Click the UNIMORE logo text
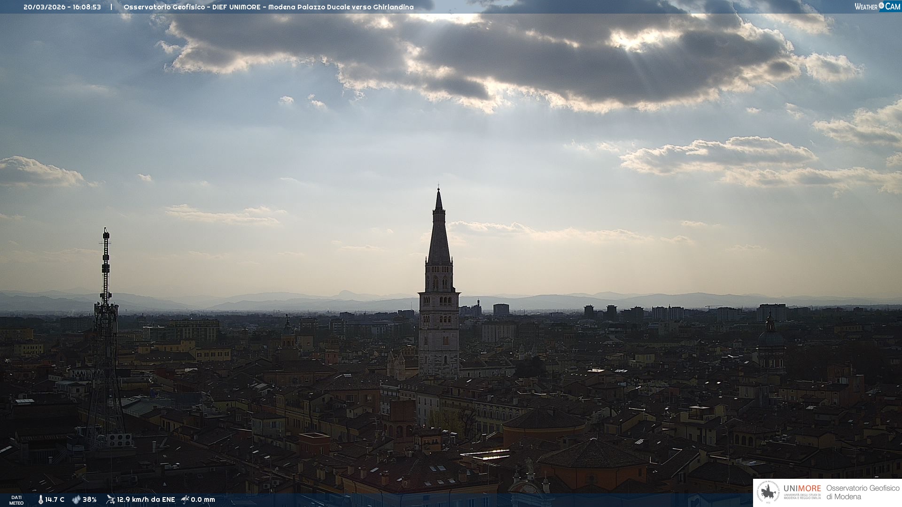The height and width of the screenshot is (507, 902). [x=802, y=489]
